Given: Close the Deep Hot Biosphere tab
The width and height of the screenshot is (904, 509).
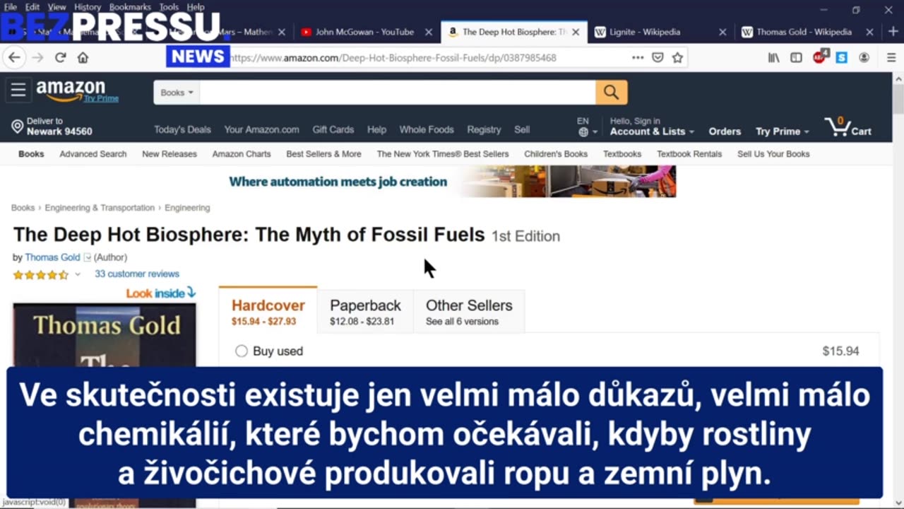Looking at the screenshot, I should tap(576, 32).
